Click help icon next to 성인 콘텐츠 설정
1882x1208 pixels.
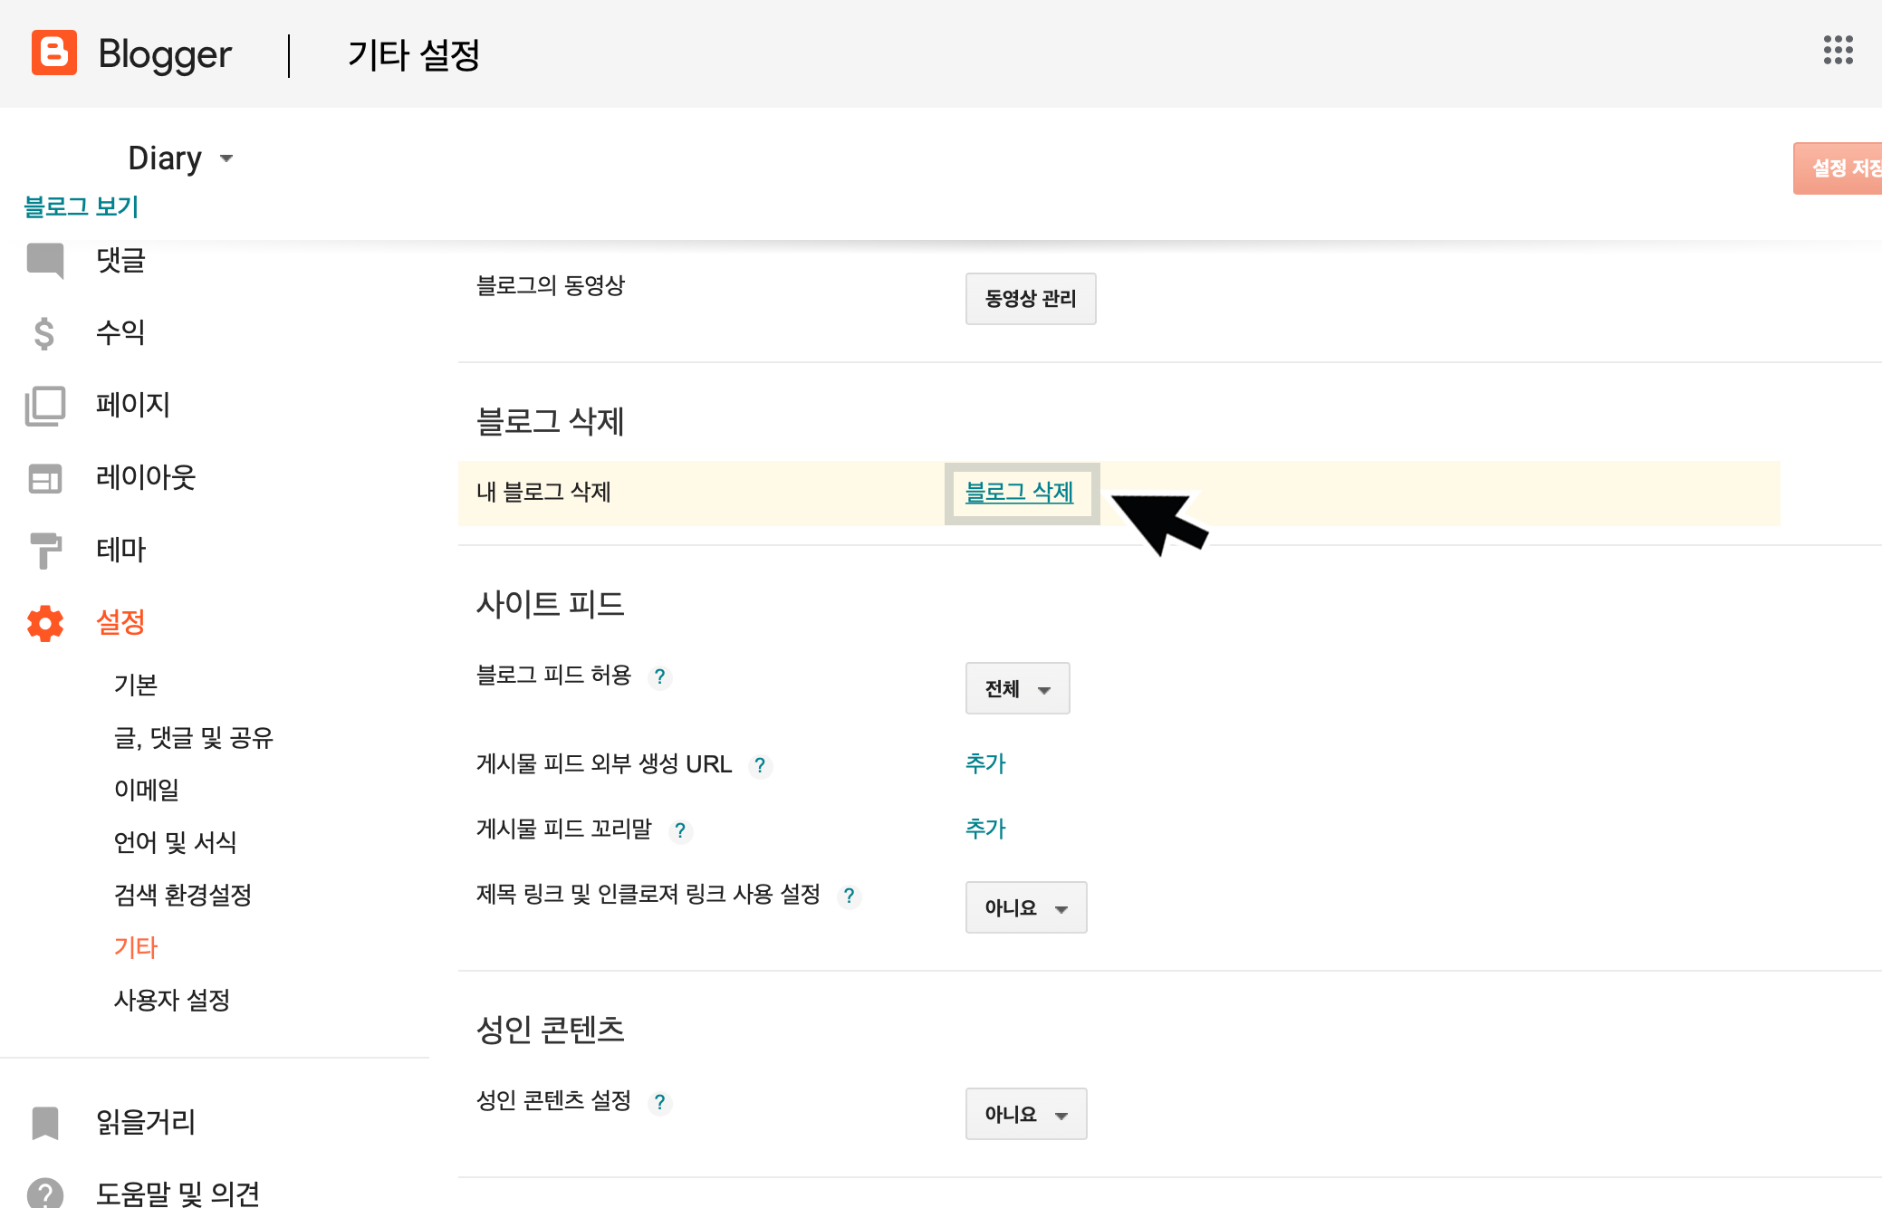pos(660,1102)
